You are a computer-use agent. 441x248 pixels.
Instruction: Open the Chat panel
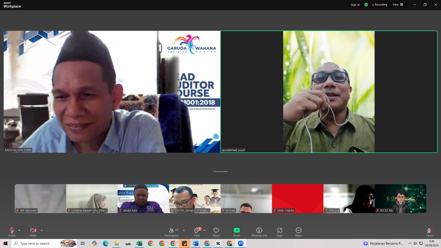197,232
